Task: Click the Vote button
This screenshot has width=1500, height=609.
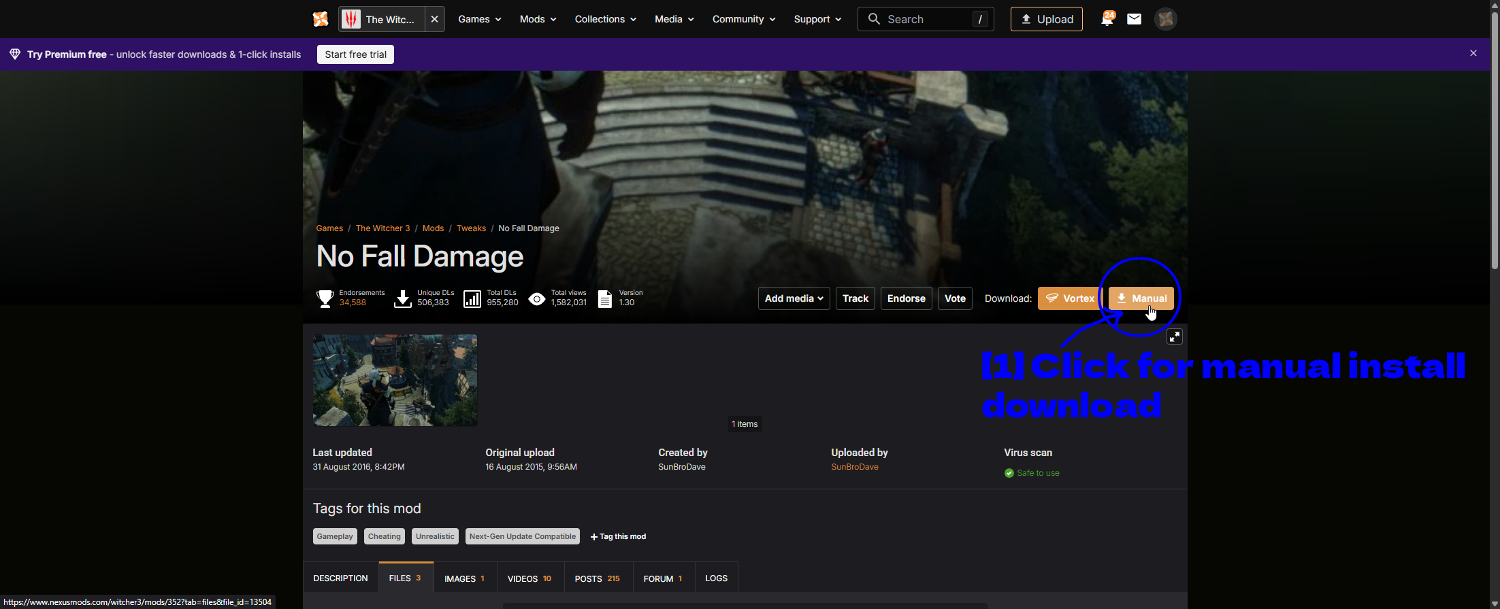Action: 955,298
